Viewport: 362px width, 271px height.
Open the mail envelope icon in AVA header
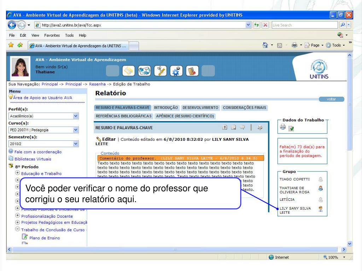pyautogui.click(x=144, y=71)
